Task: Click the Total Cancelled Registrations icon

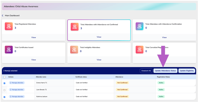Action: pyautogui.click(x=140, y=50)
